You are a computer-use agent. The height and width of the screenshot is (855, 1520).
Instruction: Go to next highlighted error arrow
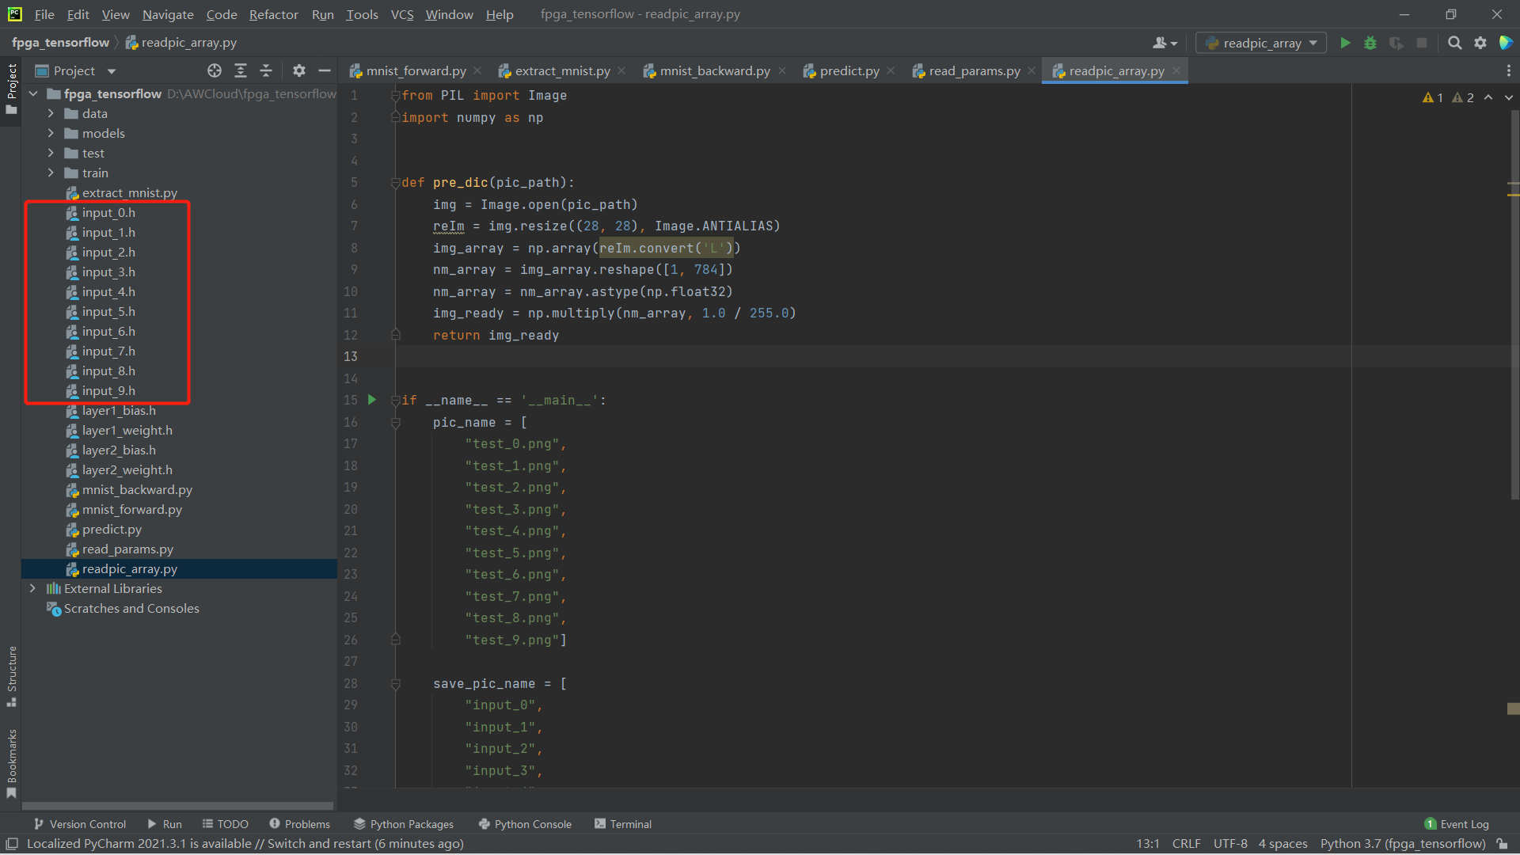pos(1508,97)
